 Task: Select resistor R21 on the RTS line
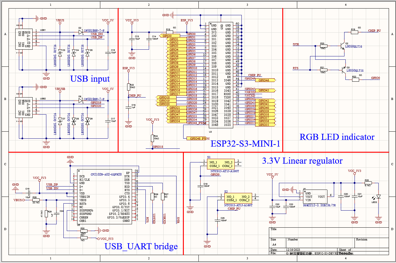click(323, 70)
